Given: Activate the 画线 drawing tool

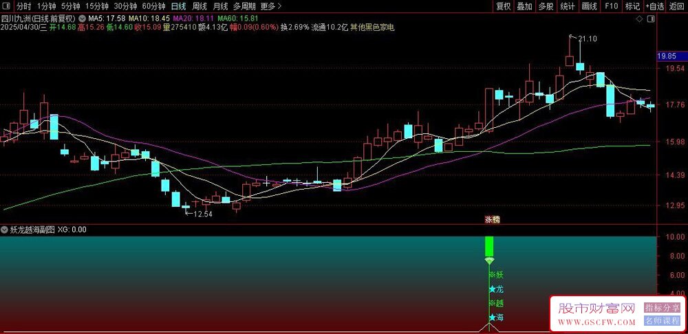Looking at the screenshot, I should pyautogui.click(x=590, y=6).
